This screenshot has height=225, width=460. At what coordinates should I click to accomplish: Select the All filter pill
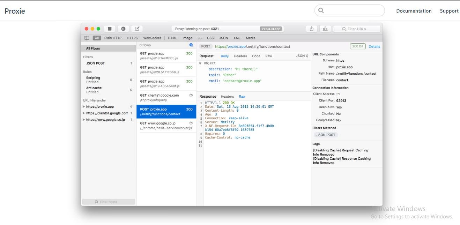pos(97,38)
